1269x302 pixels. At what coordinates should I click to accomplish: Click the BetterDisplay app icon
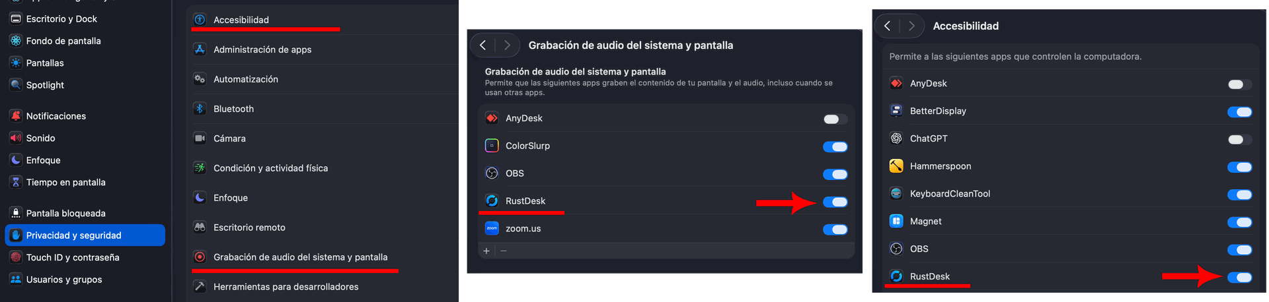[896, 111]
